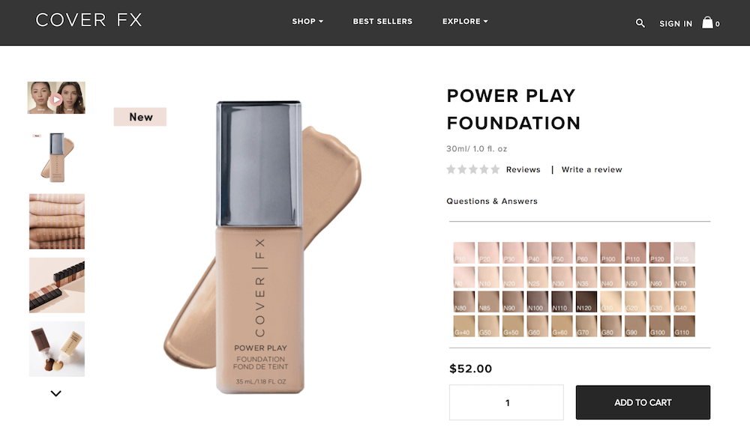Image resolution: width=750 pixels, height=430 pixels.
Task: Jump to Questions & Answers section
Action: [492, 202]
